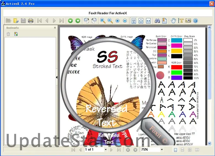Select the hand tool
The height and width of the screenshot is (156, 215).
[x=173, y=21]
